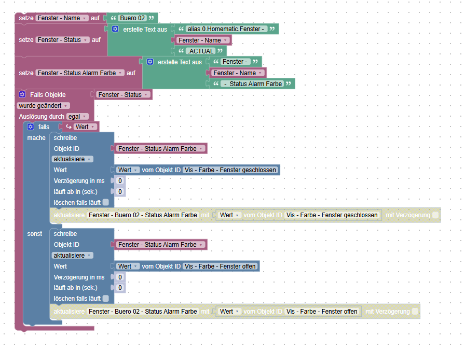The height and width of the screenshot is (351, 465).
Task: Open Wert dropdown before 'Vis - Farbe - Fenster geschlossen' in schreibe block
Action: tap(128, 170)
